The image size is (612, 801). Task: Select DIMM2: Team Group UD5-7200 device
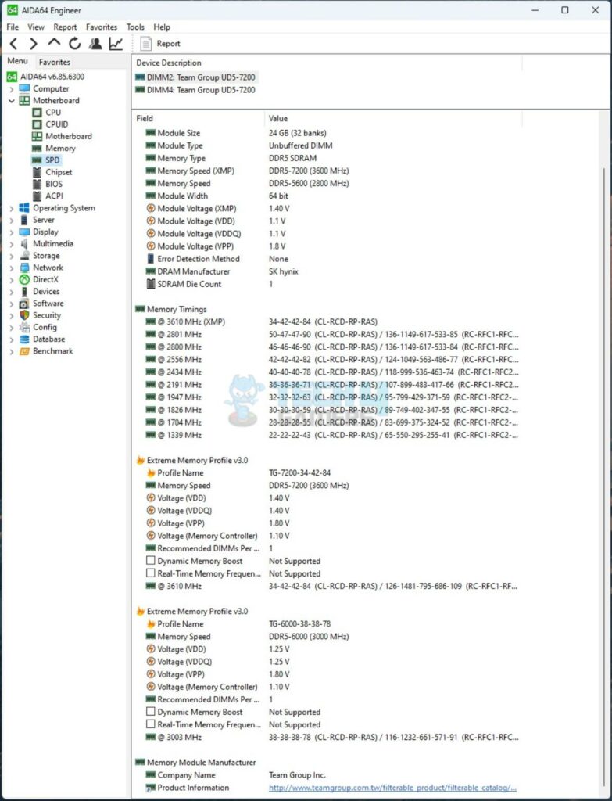195,77
